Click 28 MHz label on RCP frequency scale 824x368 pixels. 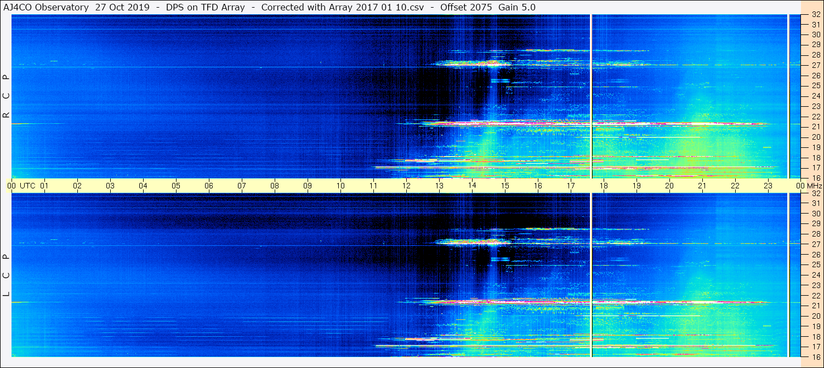pyautogui.click(x=816, y=55)
